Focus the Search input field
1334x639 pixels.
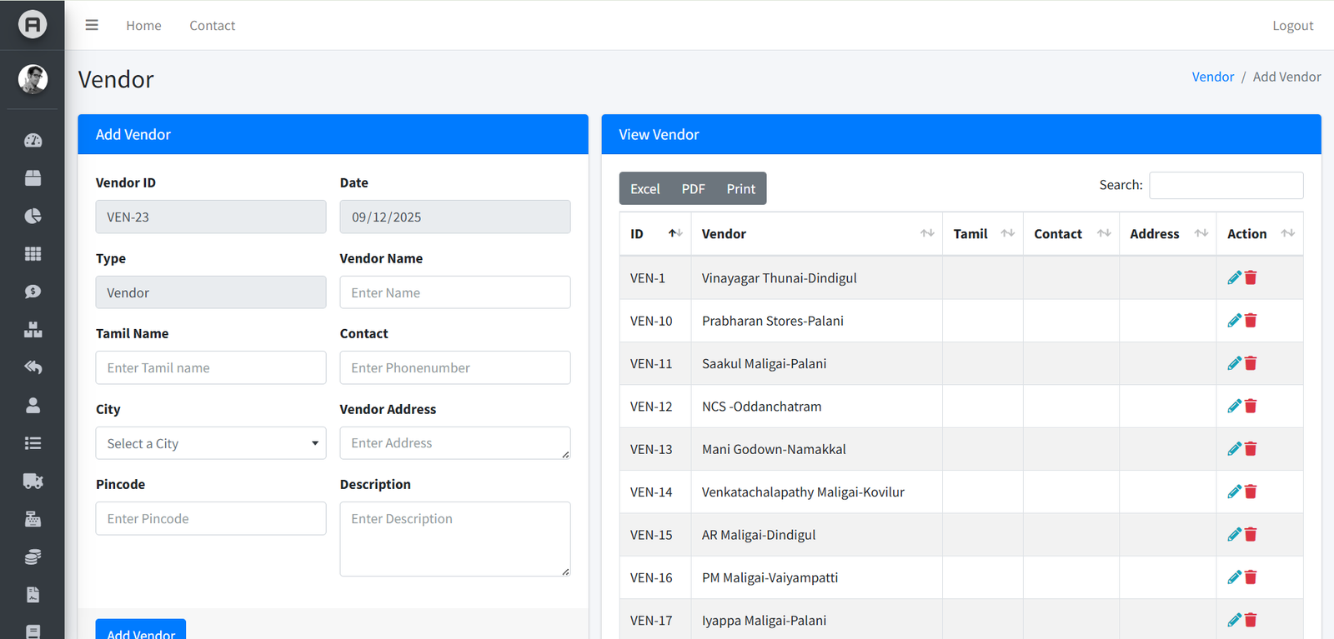(1226, 185)
